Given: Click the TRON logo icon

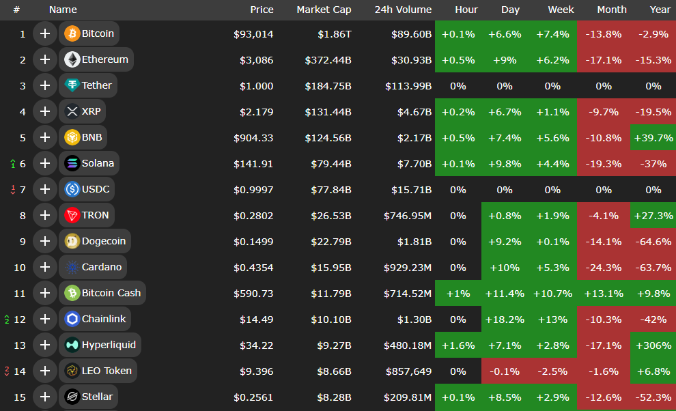Looking at the screenshot, I should point(72,215).
